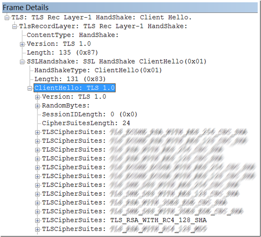Select the 'TlsRecordLayer: TLS Rec Layer-1 HandShake:' row
The height and width of the screenshot is (237, 261).
(x=103, y=26)
